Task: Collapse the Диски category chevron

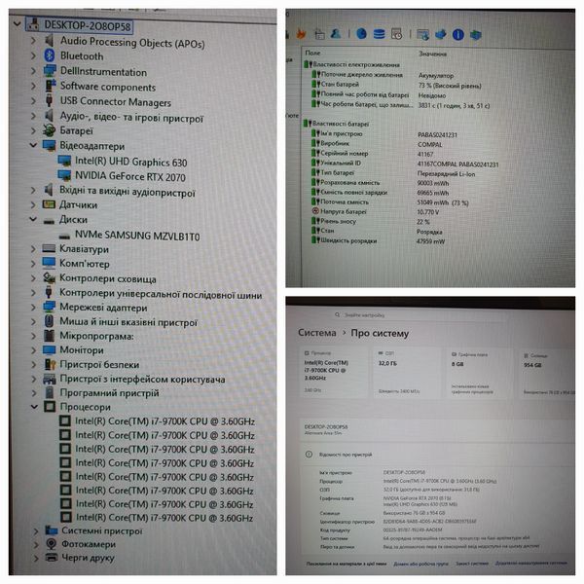Action: 33,219
